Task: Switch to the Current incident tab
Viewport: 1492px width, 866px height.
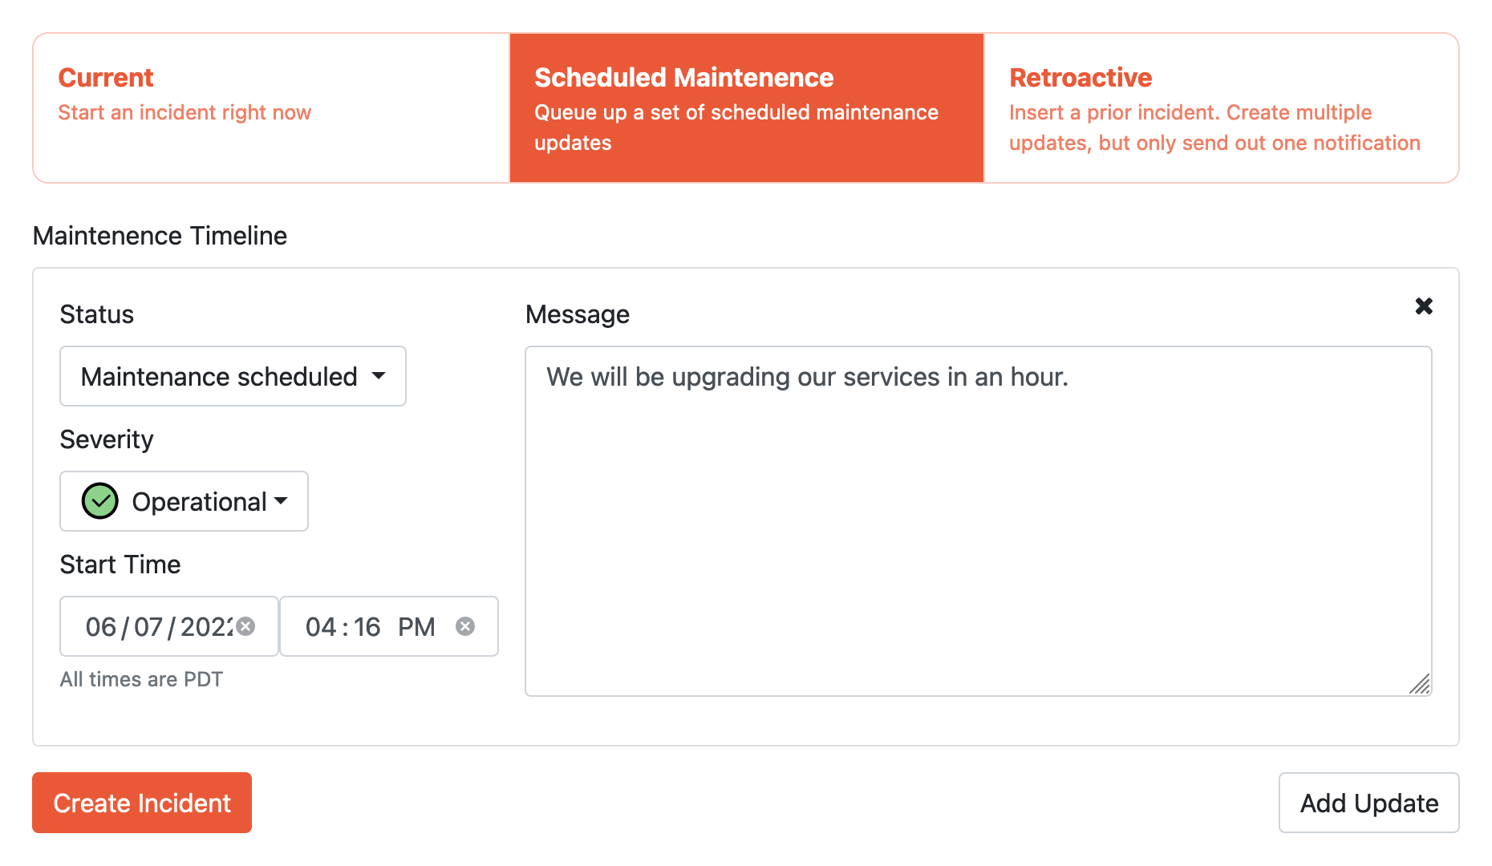Action: click(271, 108)
